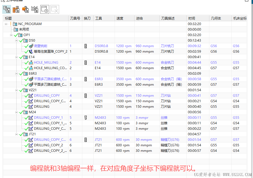Image resolution: width=253 pixels, height=178 pixels.
Task: Switch to Machine Tool View
Action: (x=16, y=9)
